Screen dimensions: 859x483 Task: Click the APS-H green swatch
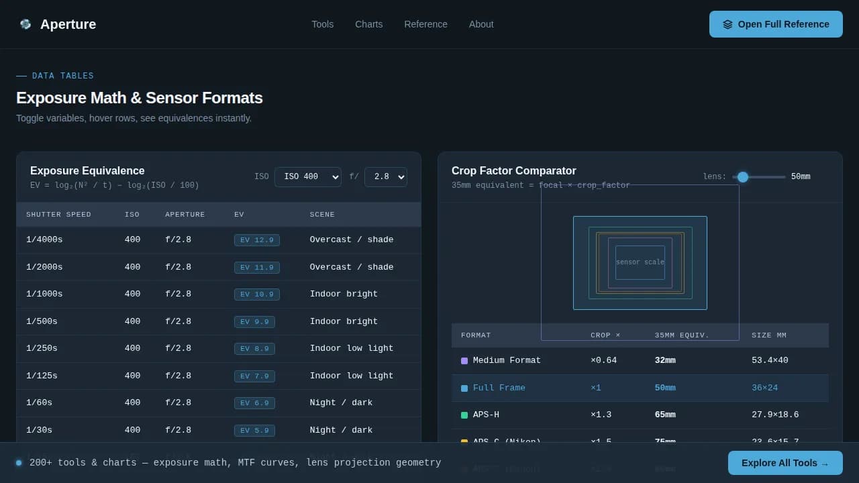click(x=464, y=415)
